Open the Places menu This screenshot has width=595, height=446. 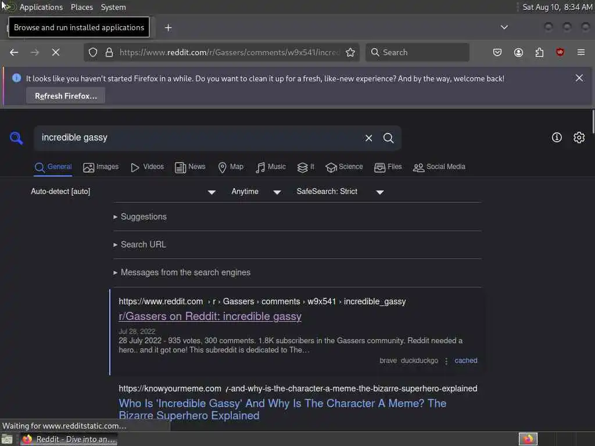click(82, 7)
